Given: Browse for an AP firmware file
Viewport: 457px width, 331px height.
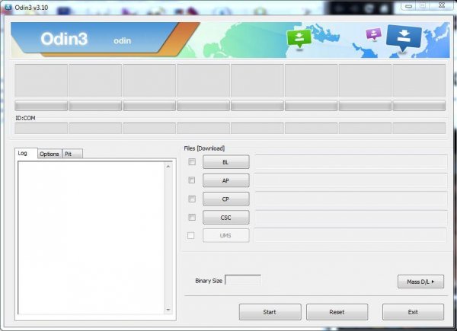Looking at the screenshot, I should coord(226,180).
